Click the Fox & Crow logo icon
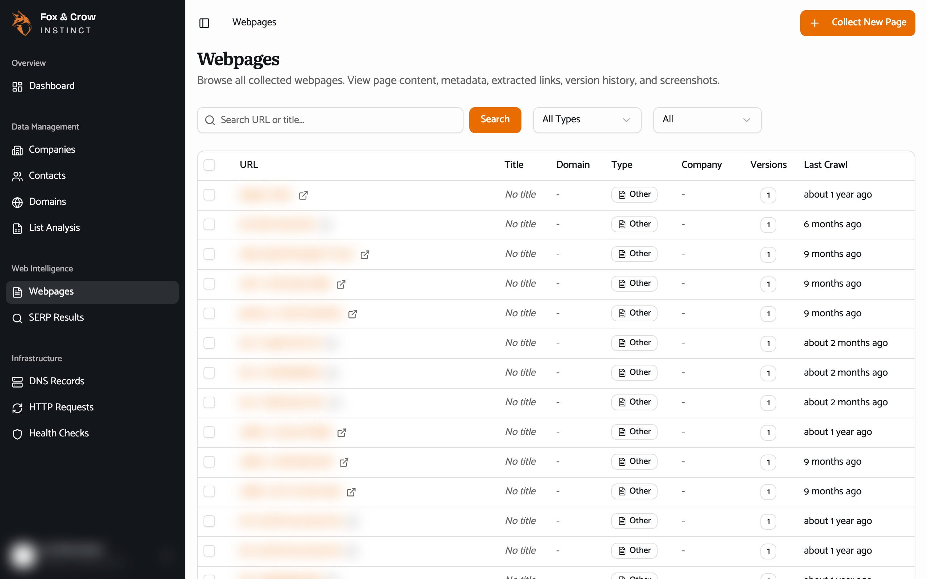 coord(22,23)
